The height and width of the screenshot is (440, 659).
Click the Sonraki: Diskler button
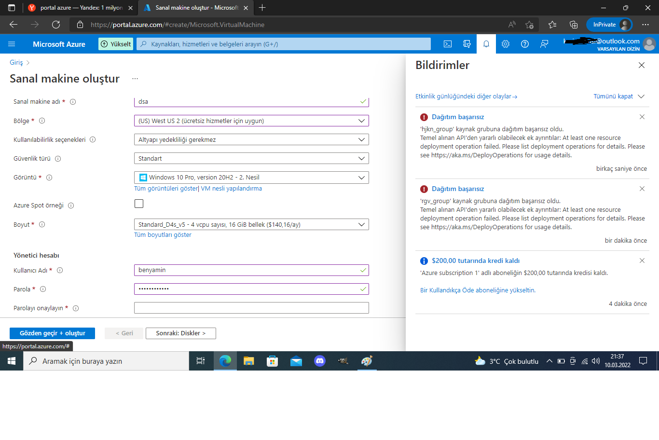181,333
